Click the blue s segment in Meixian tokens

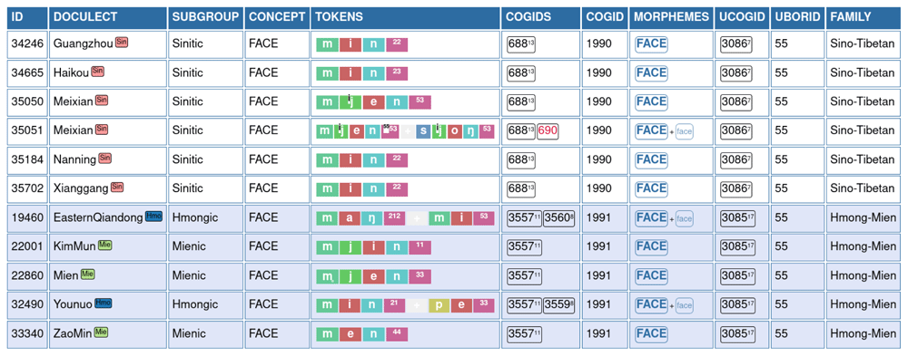point(423,131)
